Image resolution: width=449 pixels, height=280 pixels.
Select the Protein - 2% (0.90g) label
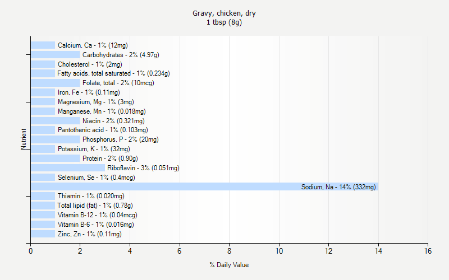[110, 158]
